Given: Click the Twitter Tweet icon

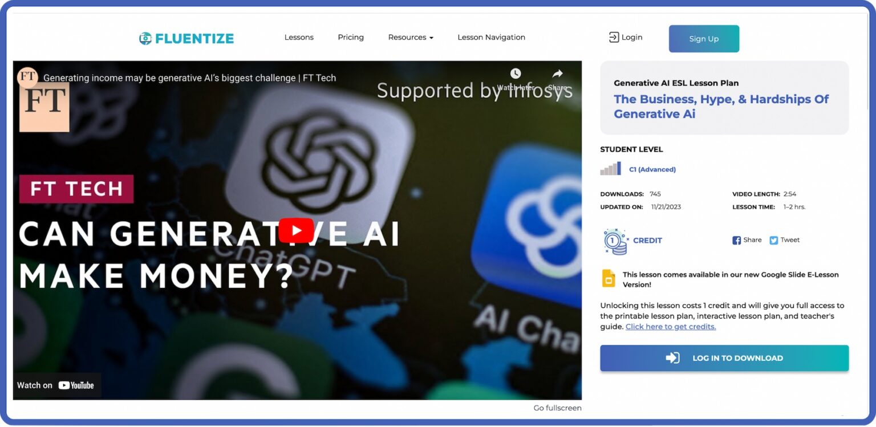Looking at the screenshot, I should click(773, 241).
